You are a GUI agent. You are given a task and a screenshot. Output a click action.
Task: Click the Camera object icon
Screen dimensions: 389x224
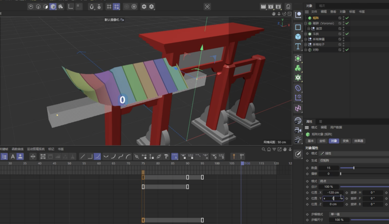[298, 130]
